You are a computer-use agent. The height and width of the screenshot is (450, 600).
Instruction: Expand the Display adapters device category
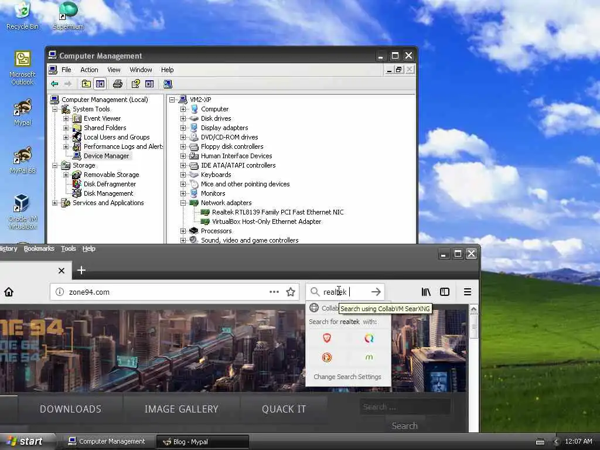click(x=183, y=128)
